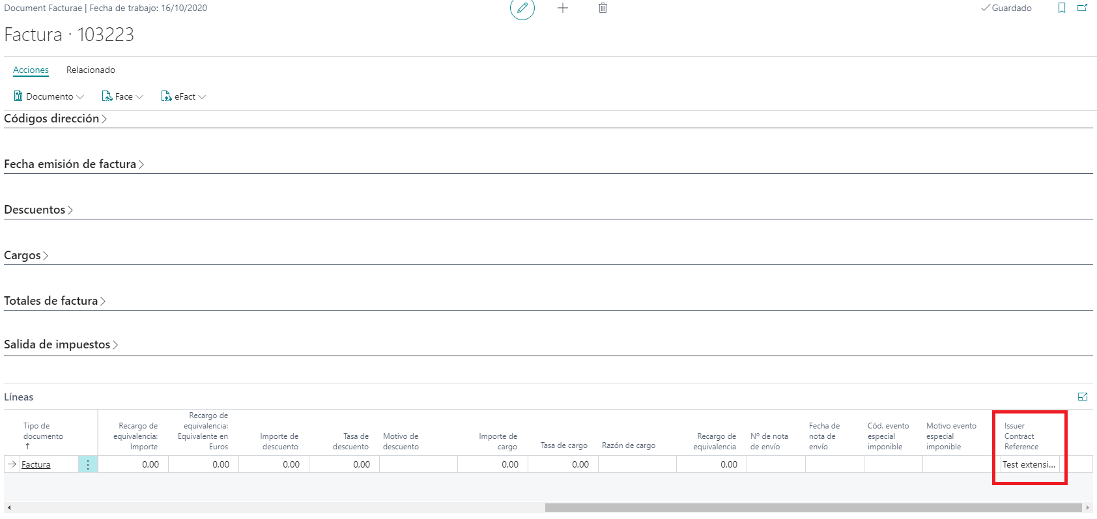The width and height of the screenshot is (1097, 519).
Task: Click the trash delete icon
Action: point(603,8)
